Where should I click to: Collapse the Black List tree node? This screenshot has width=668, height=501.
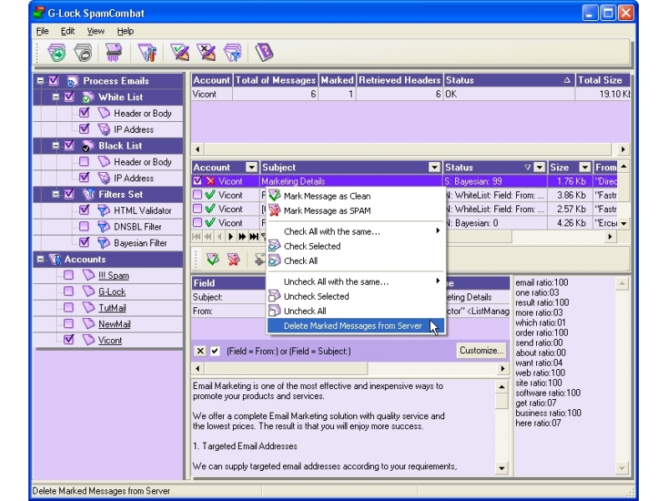tap(55, 145)
